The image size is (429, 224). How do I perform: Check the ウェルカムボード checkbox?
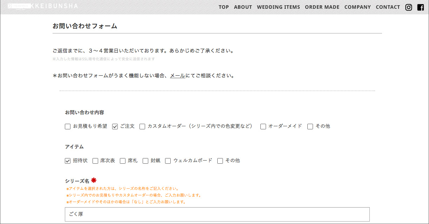pos(168,161)
